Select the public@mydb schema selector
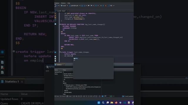This screenshot has height=105, width=188. click(73, 6)
